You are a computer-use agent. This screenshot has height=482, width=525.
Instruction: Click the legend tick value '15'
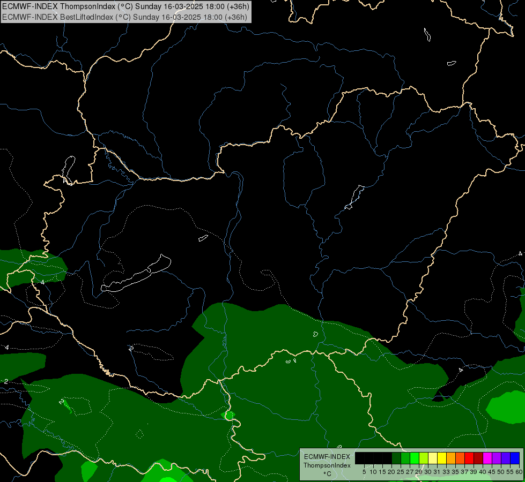pos(382,472)
